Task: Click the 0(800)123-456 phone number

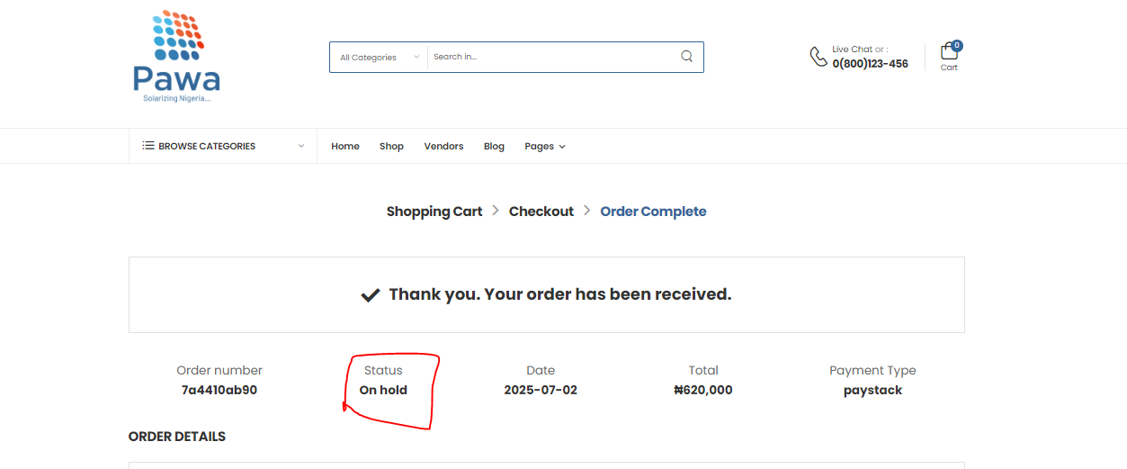Action: tap(870, 64)
